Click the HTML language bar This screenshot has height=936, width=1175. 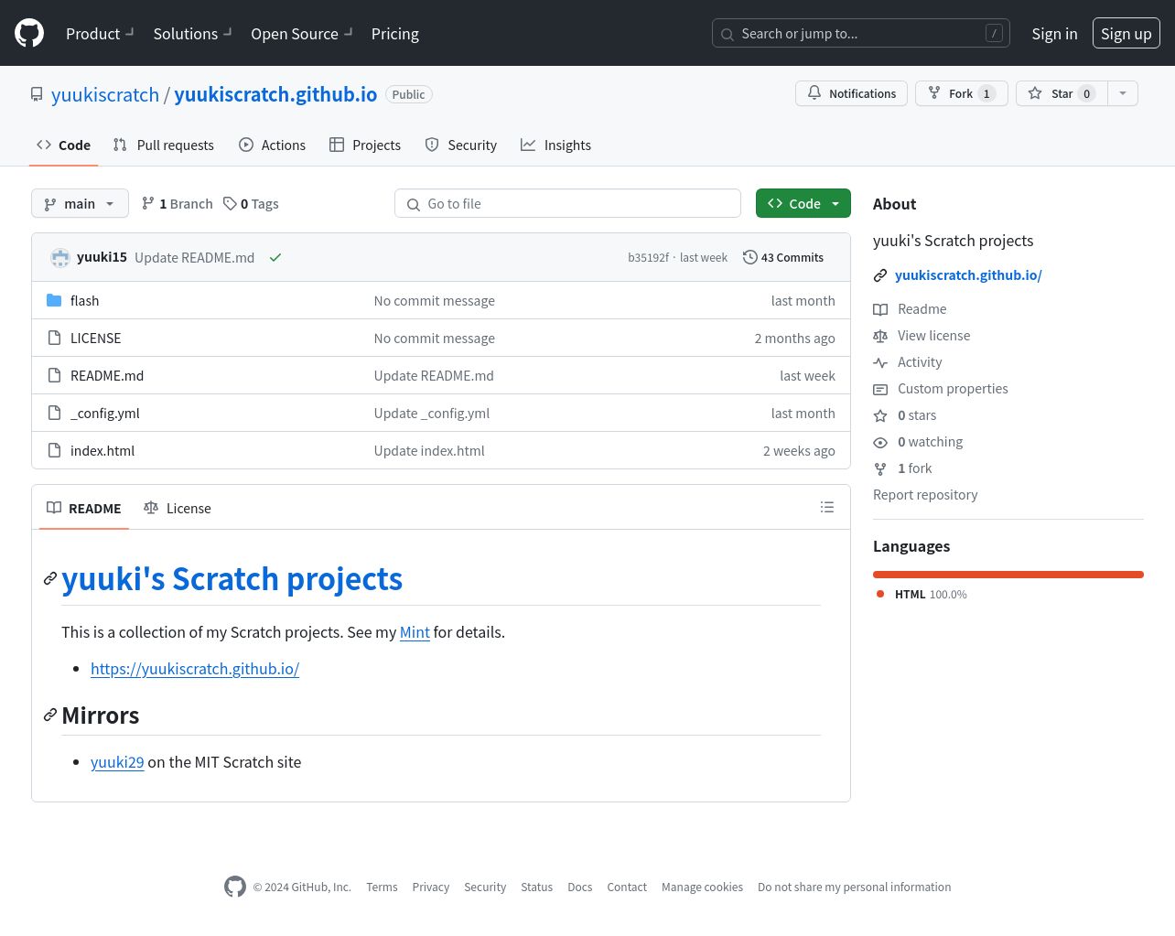pyautogui.click(x=1008, y=575)
